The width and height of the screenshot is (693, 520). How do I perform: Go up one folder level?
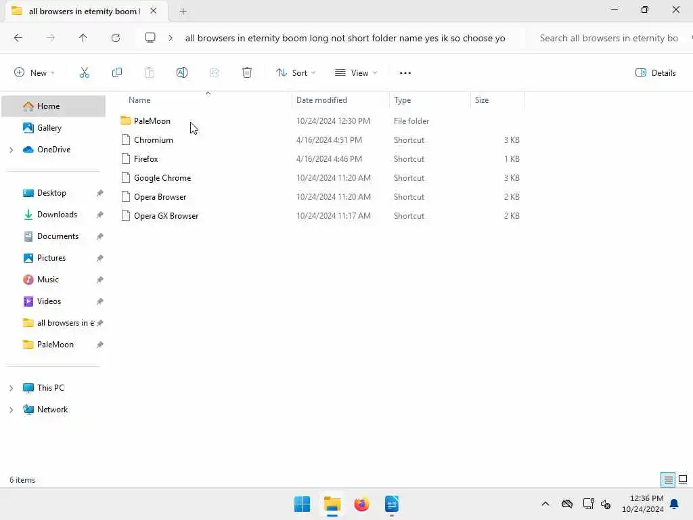[x=83, y=38]
